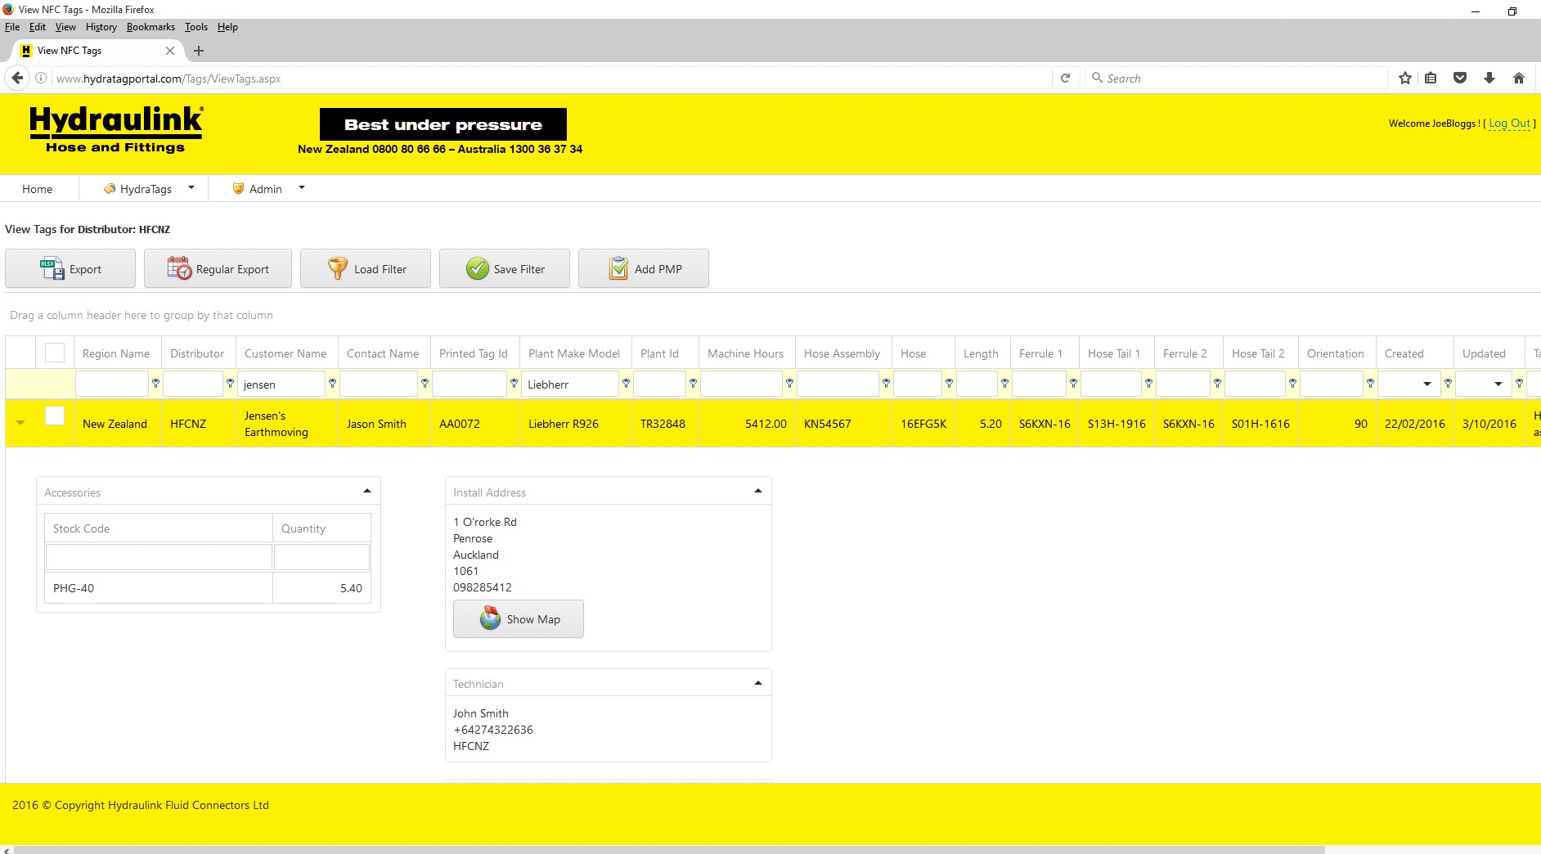Close the View NFC Tags tab

[x=170, y=51]
